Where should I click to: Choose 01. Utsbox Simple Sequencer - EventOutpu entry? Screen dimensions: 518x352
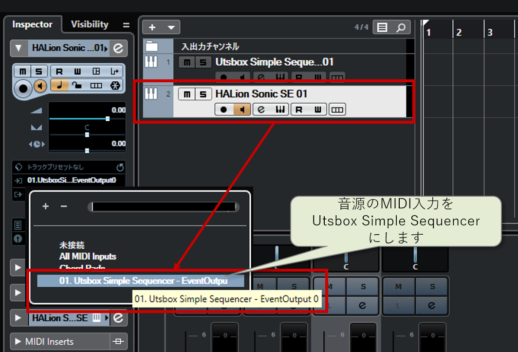pos(141,281)
